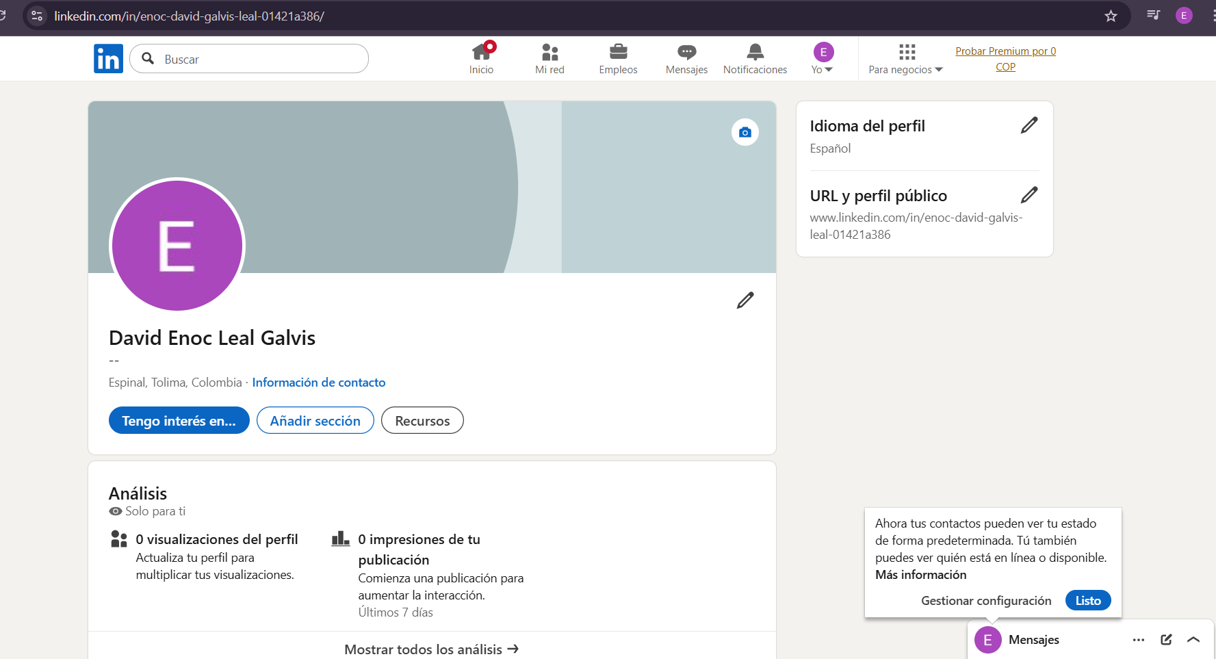Image resolution: width=1216 pixels, height=659 pixels.
Task: Click site information icon in address bar
Action: [37, 16]
